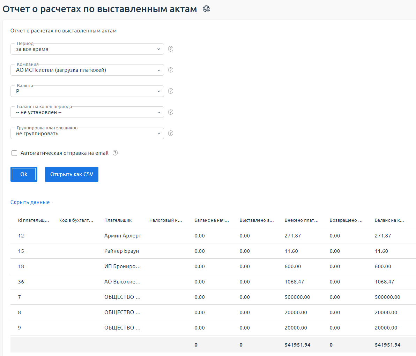Sort by Плательщик column header
Viewport: 416px width, 356px height.
(118, 220)
